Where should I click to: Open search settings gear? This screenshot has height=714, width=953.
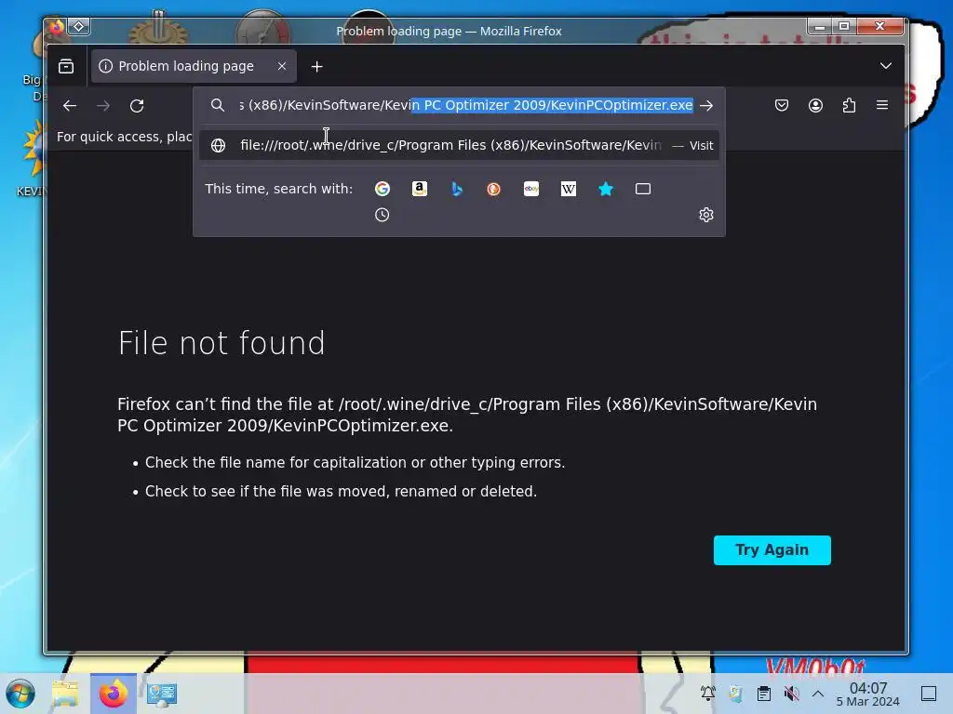[x=705, y=215]
